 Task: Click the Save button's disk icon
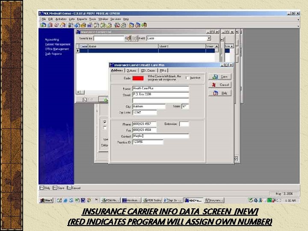[x=215, y=77]
